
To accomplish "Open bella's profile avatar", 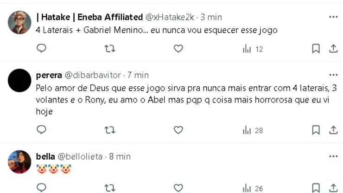I will pyautogui.click(x=20, y=161).
